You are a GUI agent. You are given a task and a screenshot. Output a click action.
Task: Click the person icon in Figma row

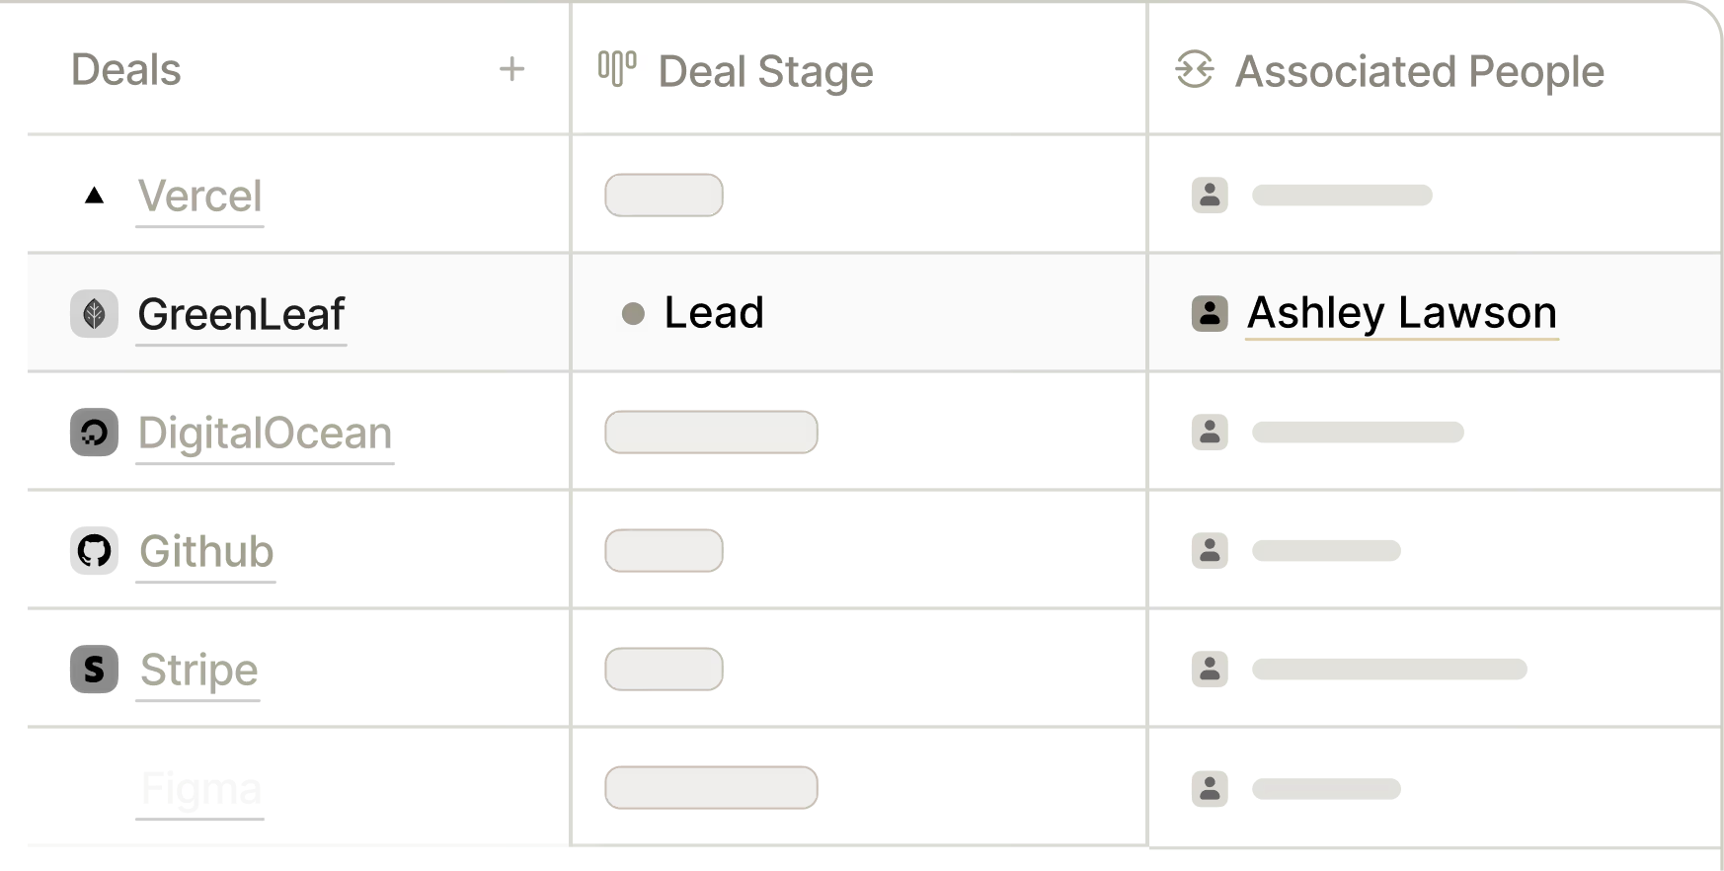[1210, 788]
